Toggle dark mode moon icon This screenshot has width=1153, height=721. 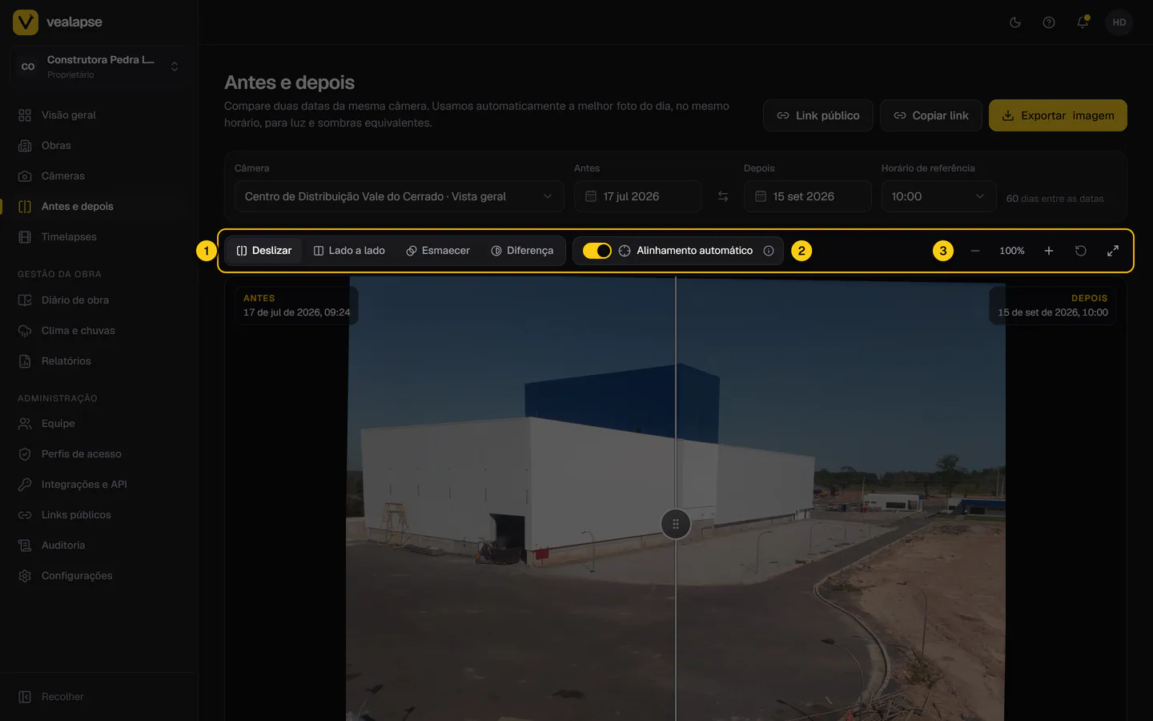click(x=1015, y=22)
